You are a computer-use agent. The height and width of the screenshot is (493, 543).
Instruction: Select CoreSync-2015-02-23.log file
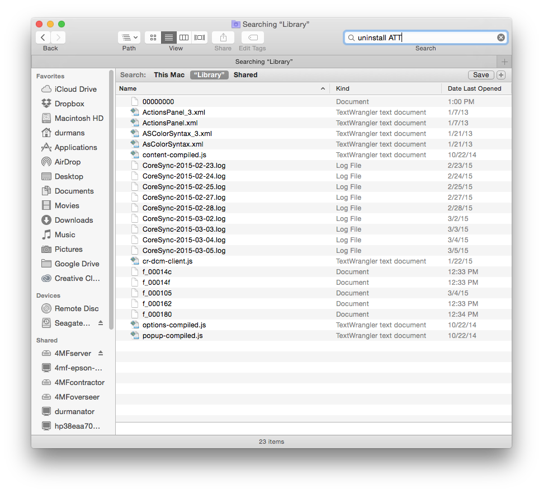pos(313,165)
